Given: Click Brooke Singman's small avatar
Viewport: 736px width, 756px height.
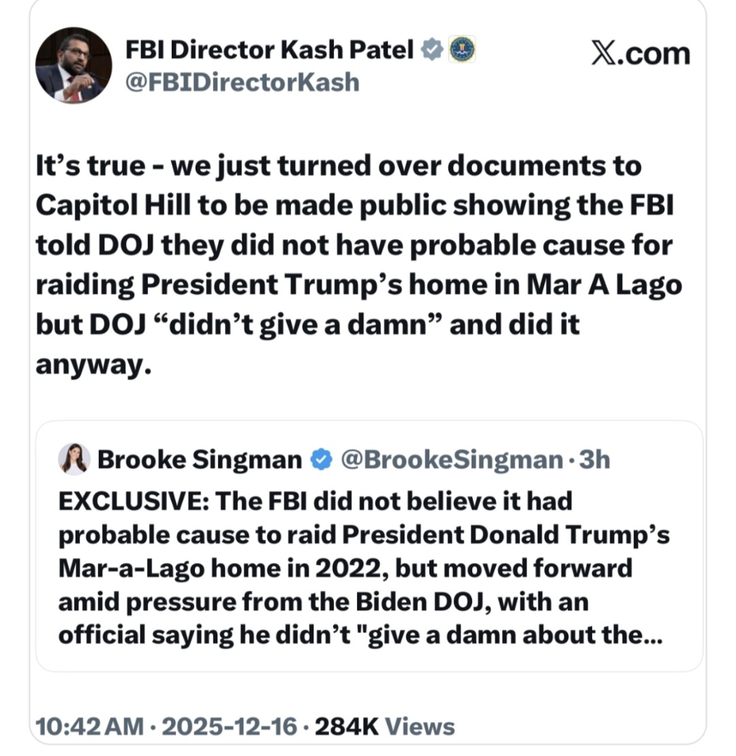Looking at the screenshot, I should 74,459.
